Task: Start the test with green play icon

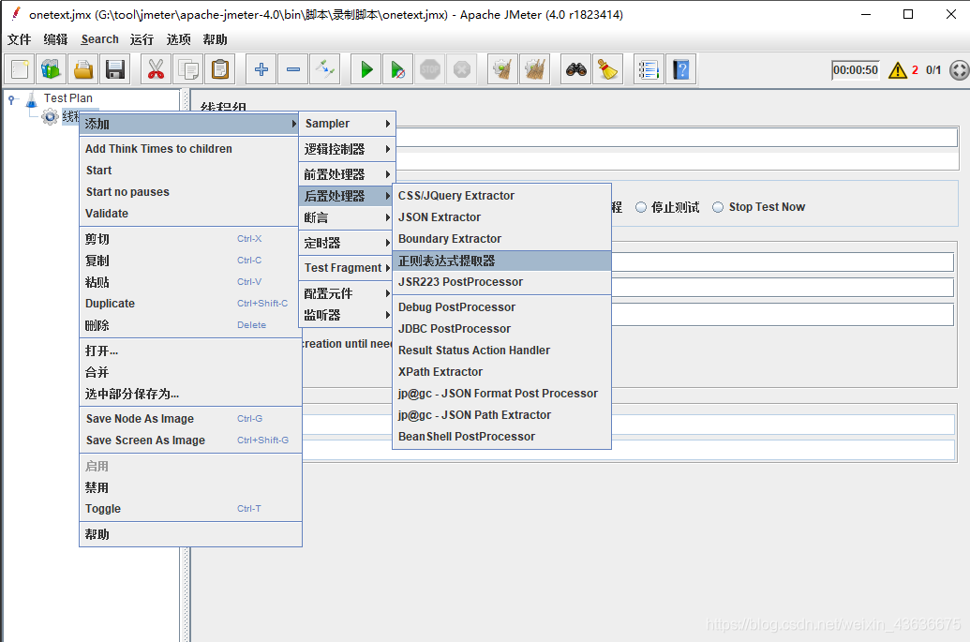Action: (x=366, y=69)
